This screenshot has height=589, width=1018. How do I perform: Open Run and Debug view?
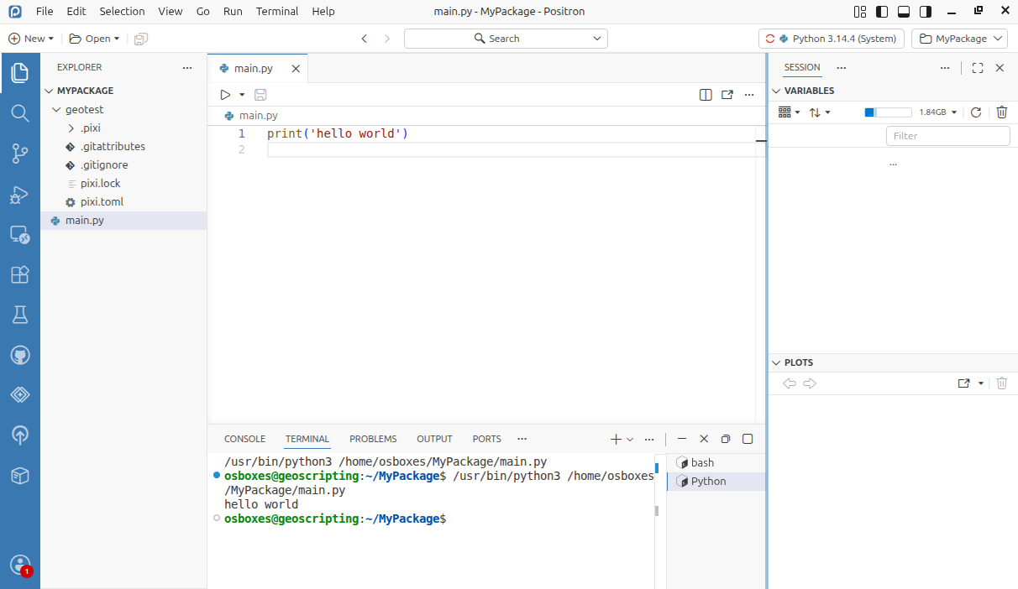point(19,195)
